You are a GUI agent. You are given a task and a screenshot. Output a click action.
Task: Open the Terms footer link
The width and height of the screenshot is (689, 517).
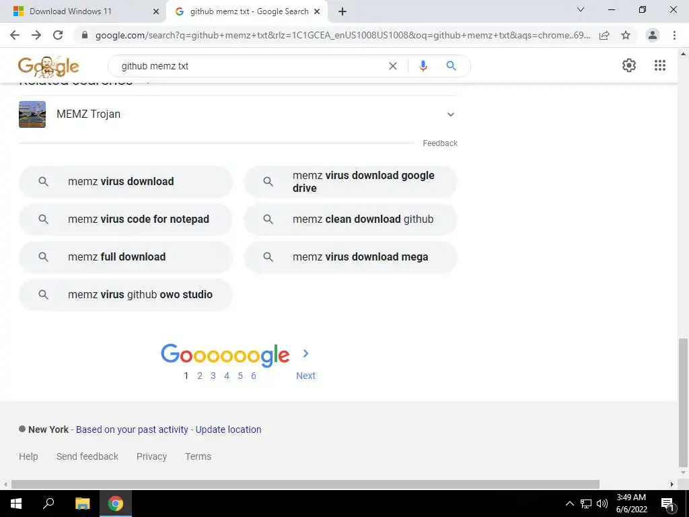198,456
